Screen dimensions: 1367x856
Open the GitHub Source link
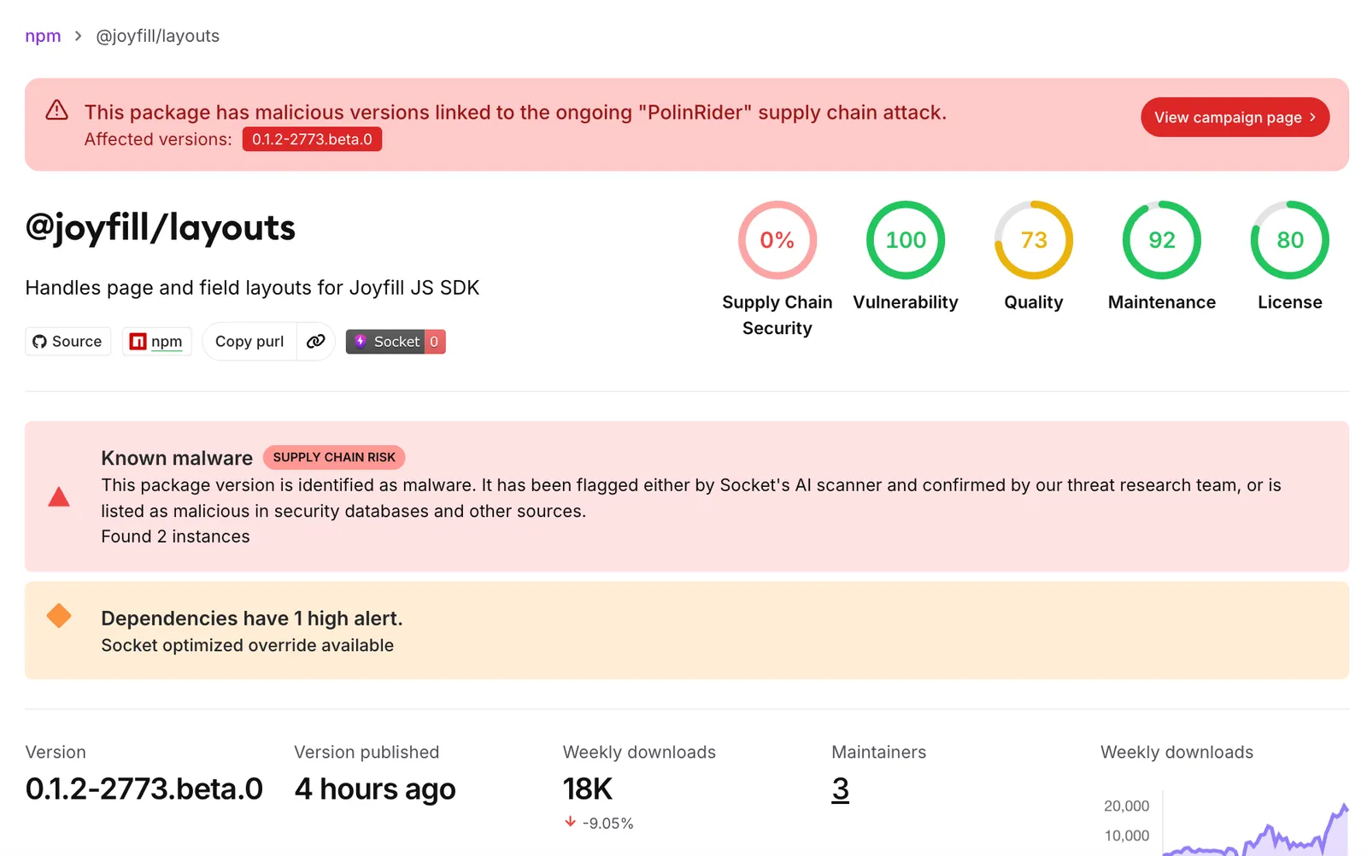click(67, 342)
